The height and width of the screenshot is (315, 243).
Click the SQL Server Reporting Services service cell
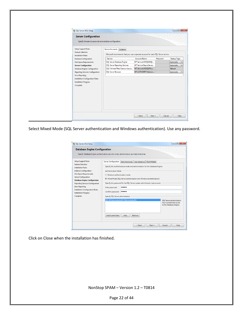(120, 65)
